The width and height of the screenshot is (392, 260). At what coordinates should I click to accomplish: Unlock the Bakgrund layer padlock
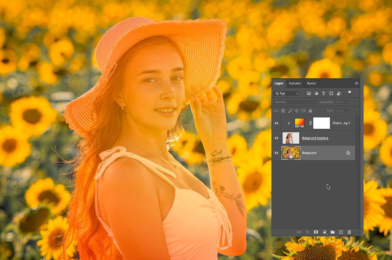pos(348,153)
